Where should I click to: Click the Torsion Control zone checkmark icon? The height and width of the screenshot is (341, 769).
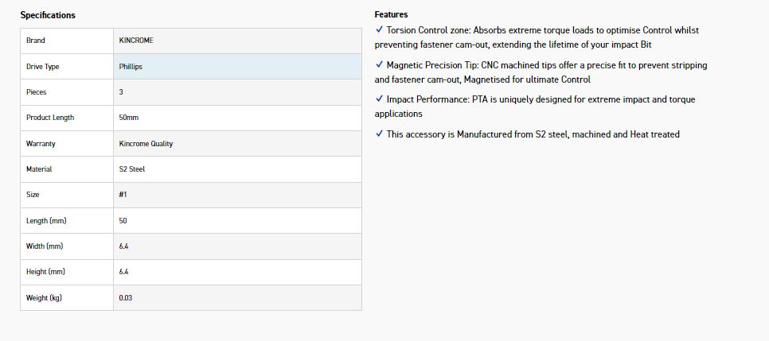click(379, 29)
